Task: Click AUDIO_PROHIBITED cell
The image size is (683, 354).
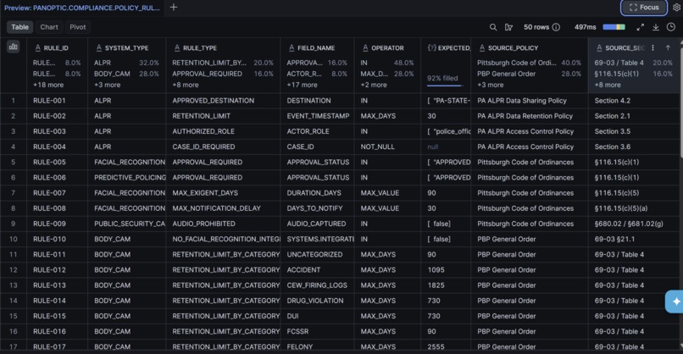Action: pos(223,224)
